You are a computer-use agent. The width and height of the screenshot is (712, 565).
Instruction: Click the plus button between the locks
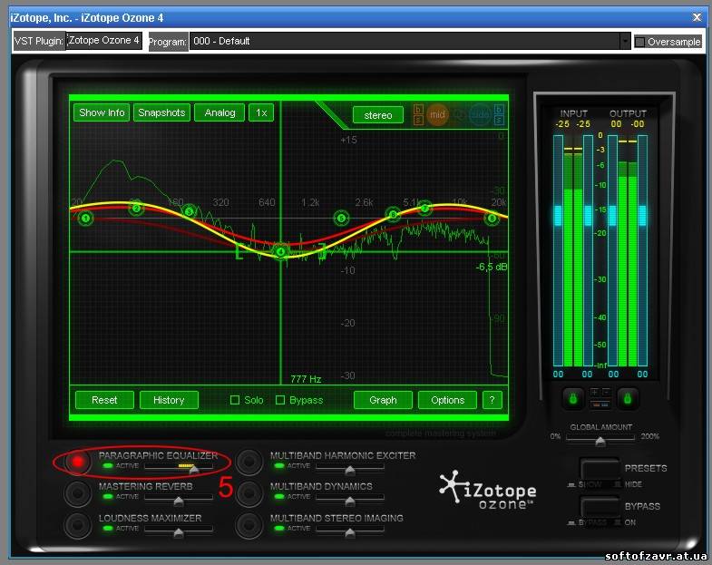pyautogui.click(x=594, y=392)
